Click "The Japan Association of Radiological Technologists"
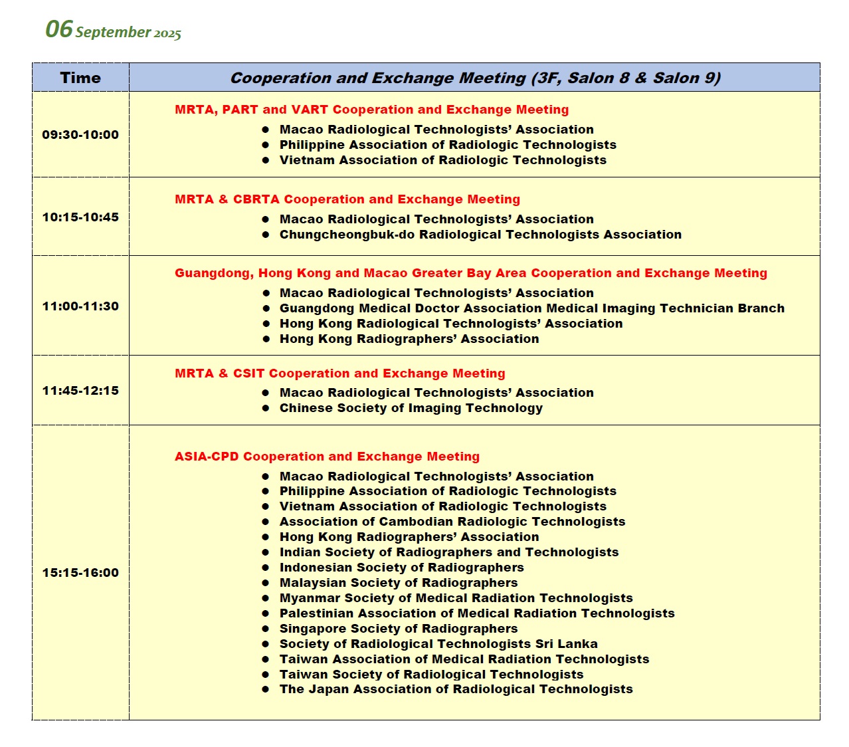The image size is (849, 747). point(456,689)
